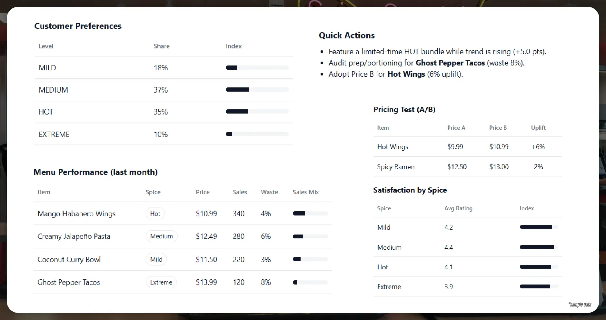Click the bold Hot Wings text in Quick Actions

point(406,74)
